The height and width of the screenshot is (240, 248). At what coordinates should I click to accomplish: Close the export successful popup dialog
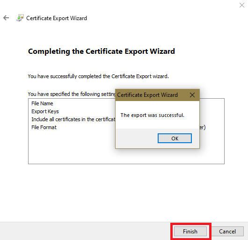coord(192,95)
